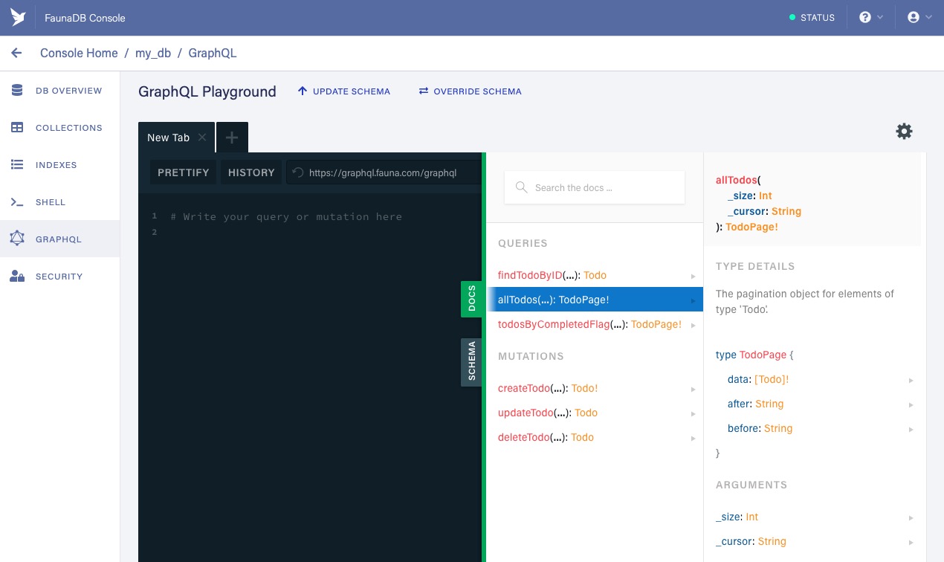This screenshot has width=944, height=562.
Task: Click the Override Schema swap icon
Action: click(424, 91)
